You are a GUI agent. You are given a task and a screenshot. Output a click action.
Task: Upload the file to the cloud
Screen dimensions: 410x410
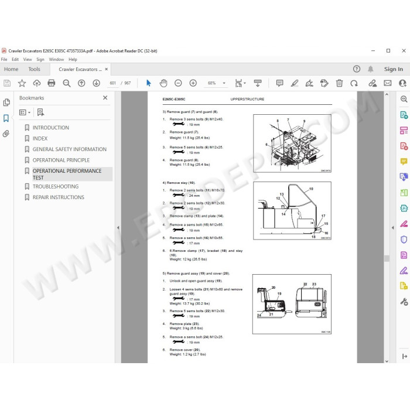coord(36,83)
